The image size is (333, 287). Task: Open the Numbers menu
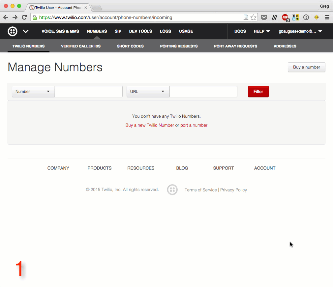97,31
